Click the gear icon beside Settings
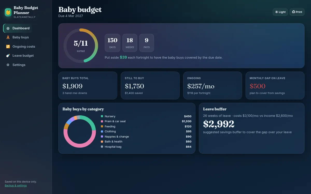Viewport: 311px width, 194px height. click(8, 65)
